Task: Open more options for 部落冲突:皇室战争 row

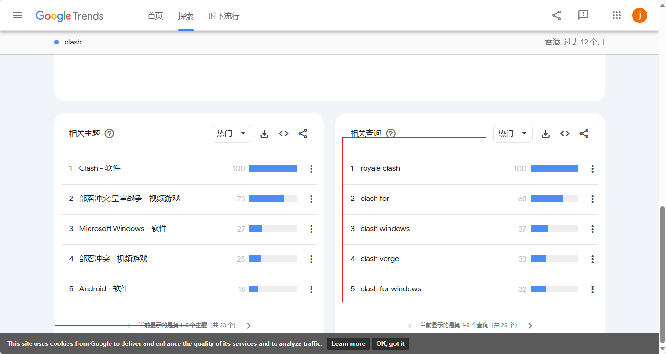Action: click(x=311, y=199)
